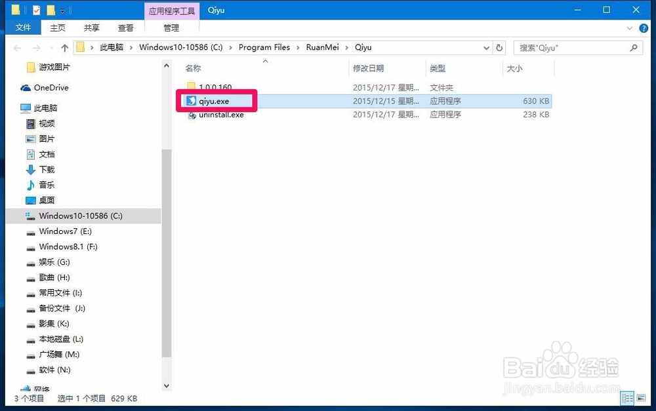Viewport: 656px width, 411px height.
Task: Click the OneDrive cloud icon
Action: point(26,88)
